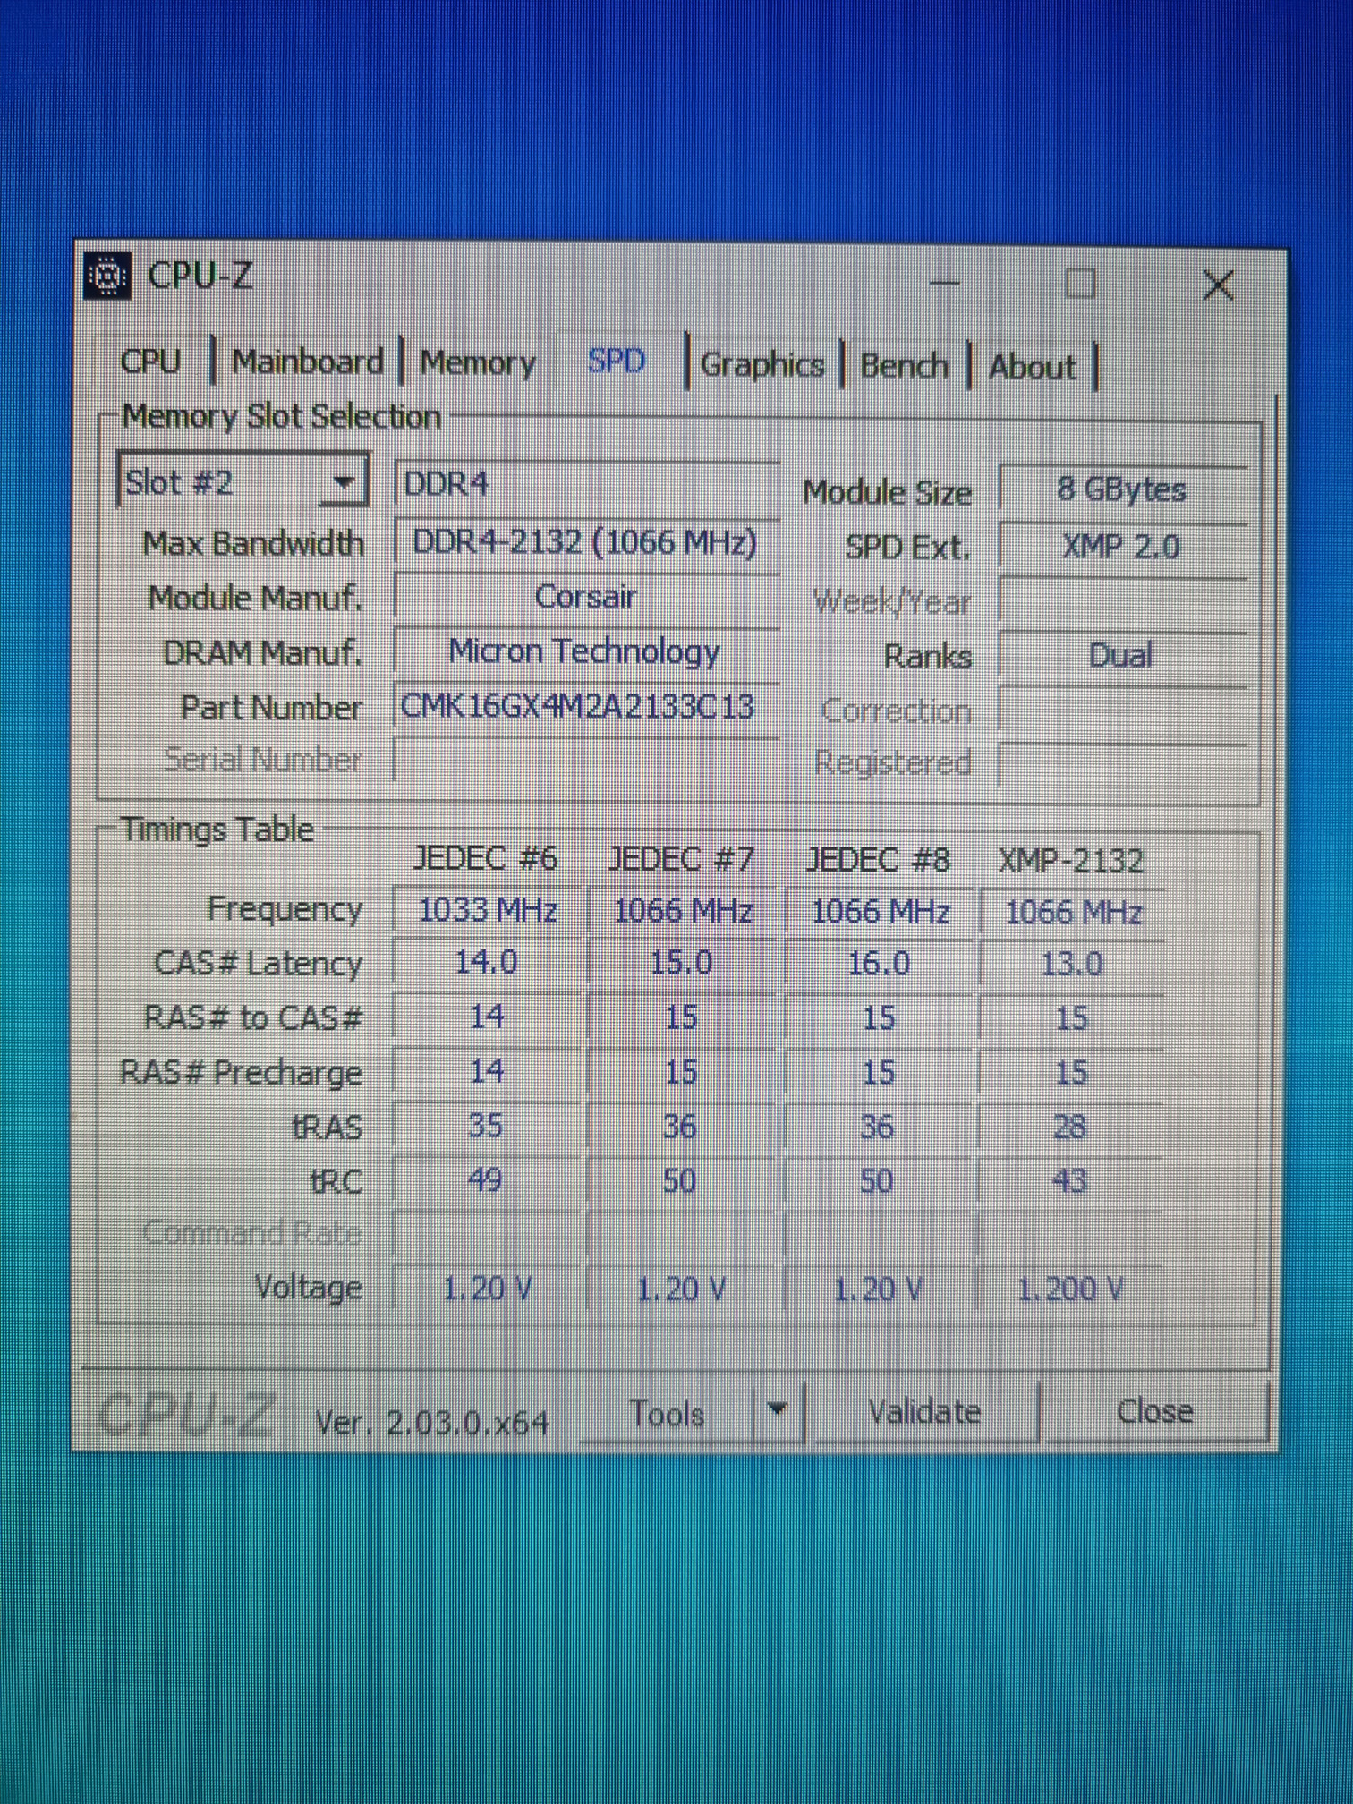Click the Memory Slot Selection group label
The image size is (1353, 1804).
coord(281,416)
